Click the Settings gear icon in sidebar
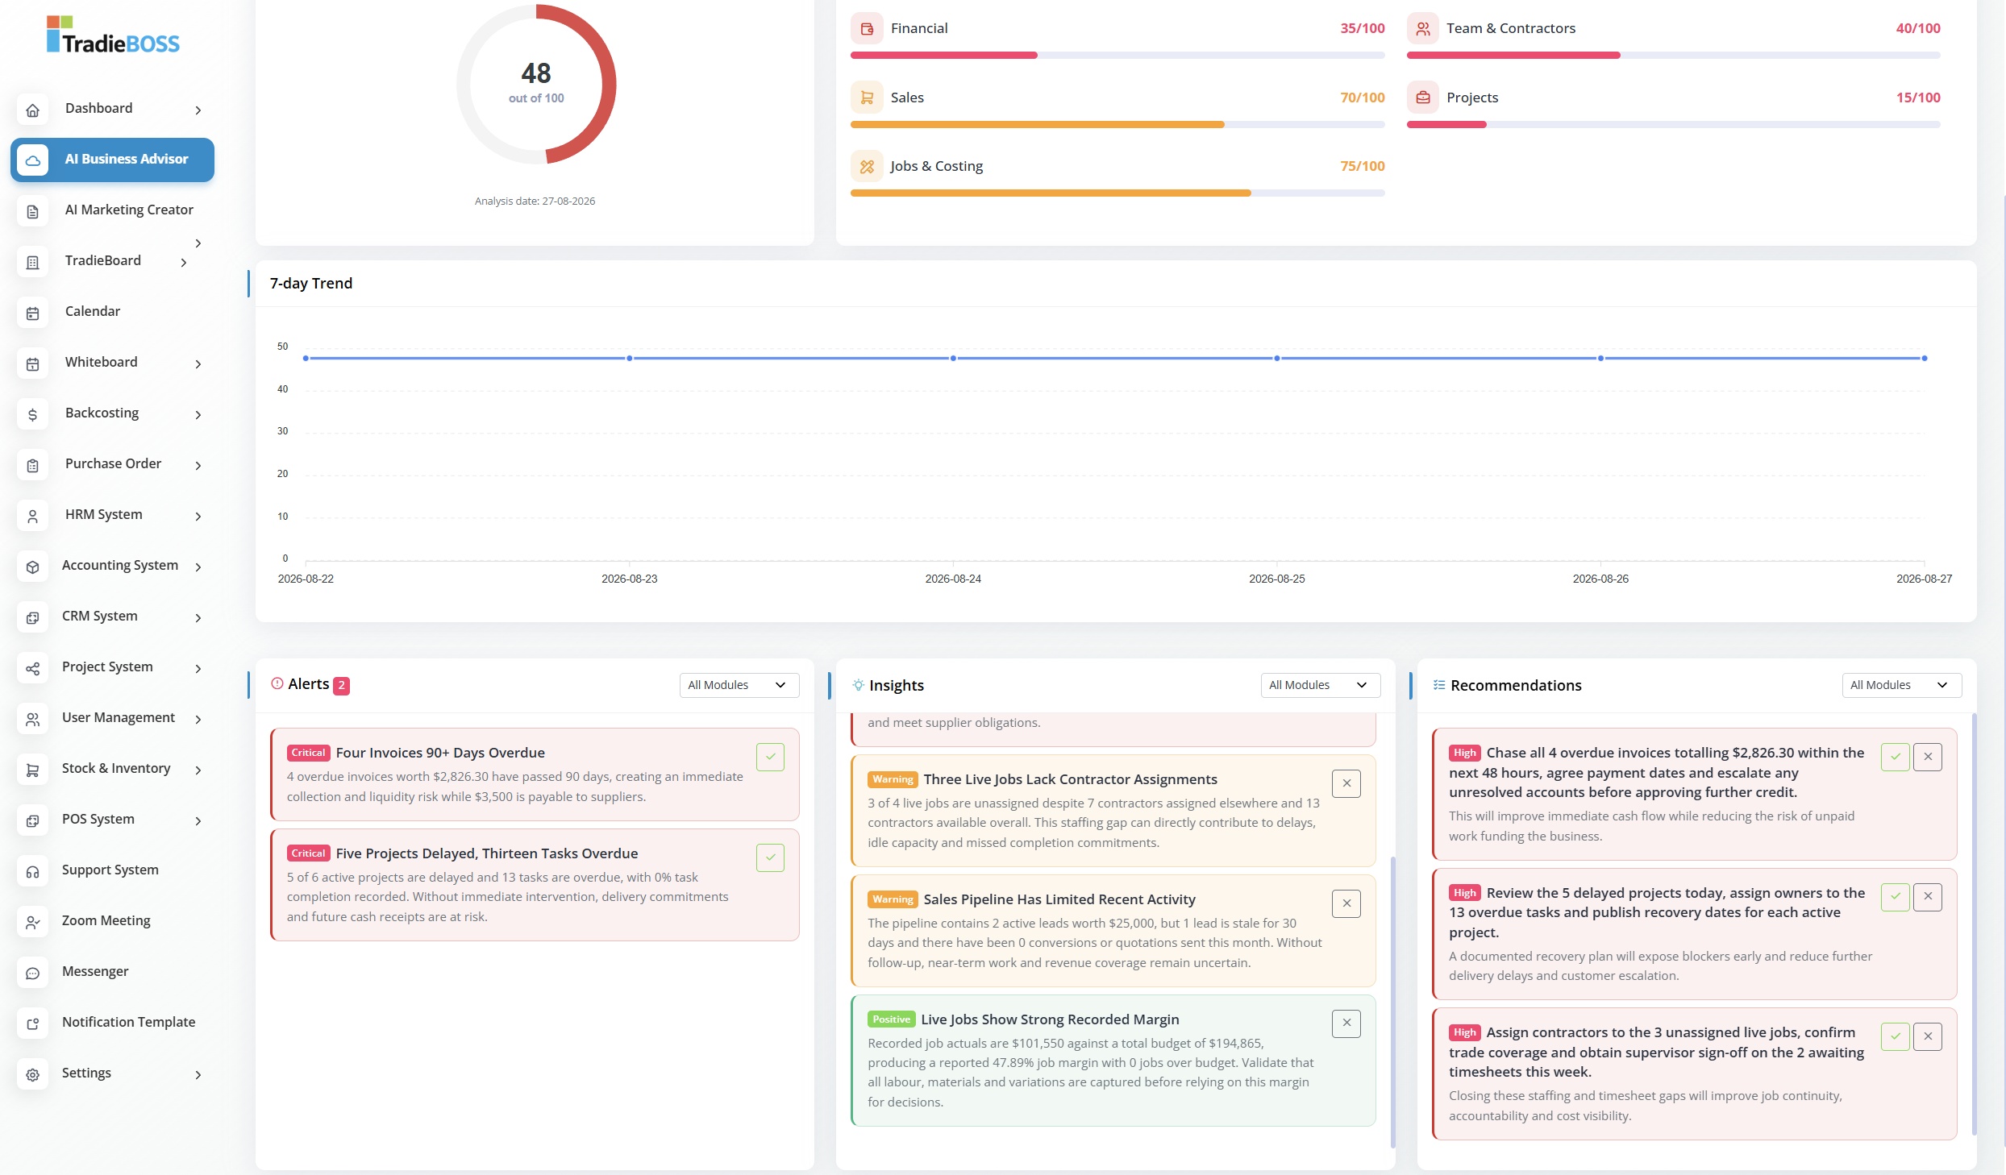 [32, 1075]
